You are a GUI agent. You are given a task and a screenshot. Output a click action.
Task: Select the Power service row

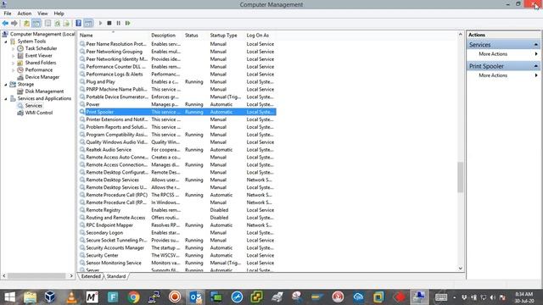pyautogui.click(x=177, y=104)
